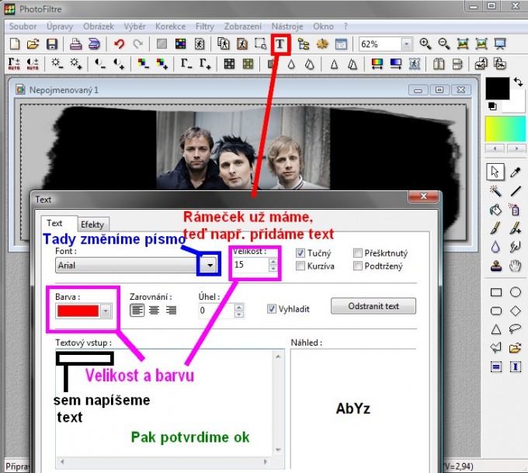Decrease Úhel with down arrow

click(x=238, y=315)
